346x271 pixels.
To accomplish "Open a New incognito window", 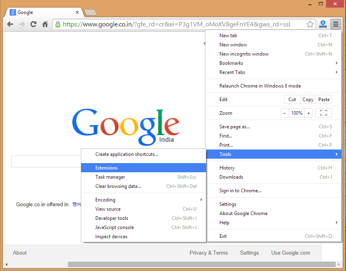I will point(274,54).
